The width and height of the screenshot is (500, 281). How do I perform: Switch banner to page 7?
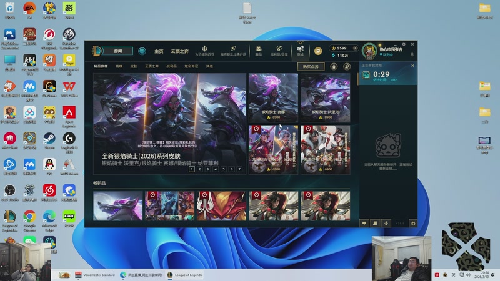click(x=239, y=169)
